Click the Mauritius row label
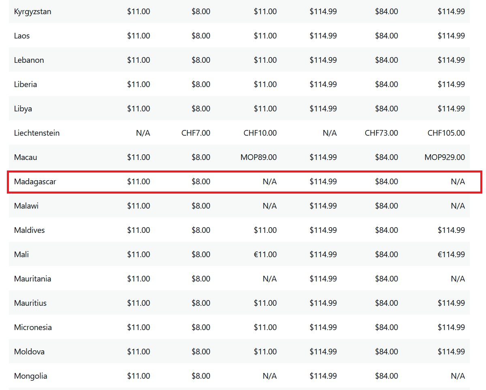The height and width of the screenshot is (390, 486). click(x=30, y=303)
